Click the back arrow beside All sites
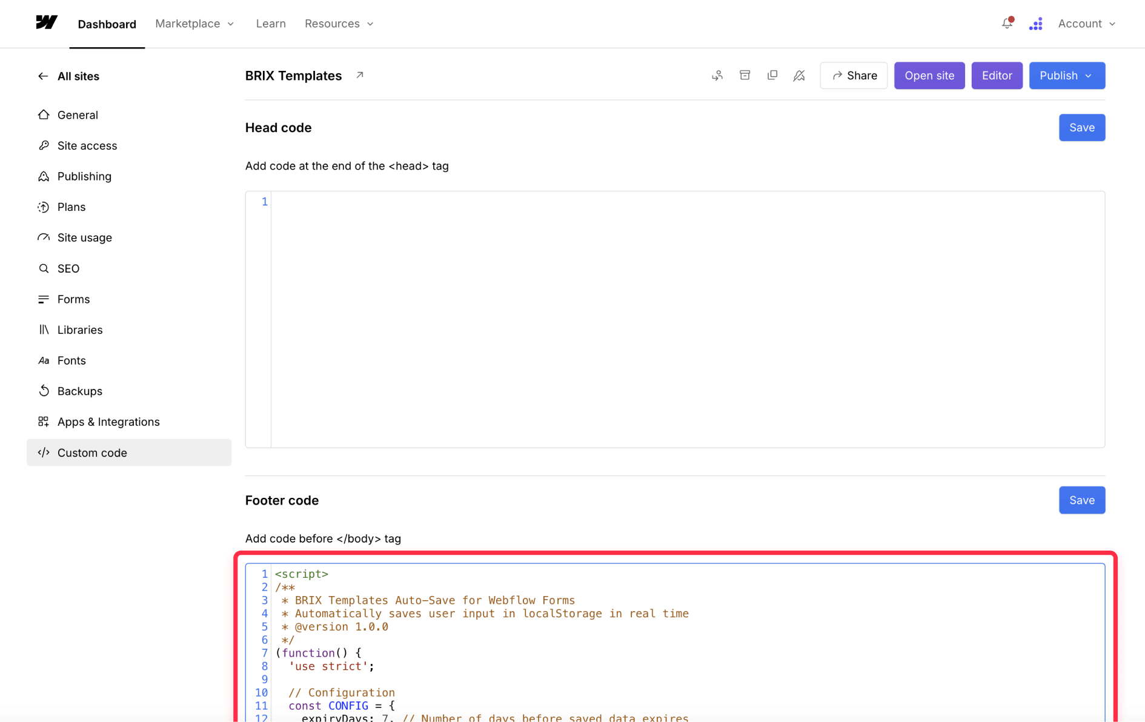 click(43, 76)
